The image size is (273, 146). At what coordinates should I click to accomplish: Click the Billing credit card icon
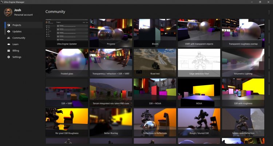tap(8, 51)
